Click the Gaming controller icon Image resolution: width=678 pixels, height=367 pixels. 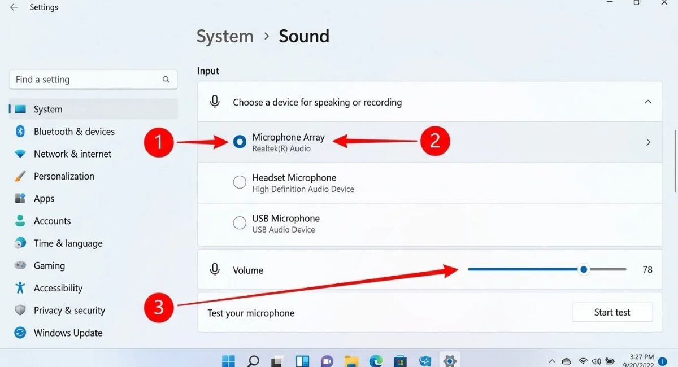20,265
